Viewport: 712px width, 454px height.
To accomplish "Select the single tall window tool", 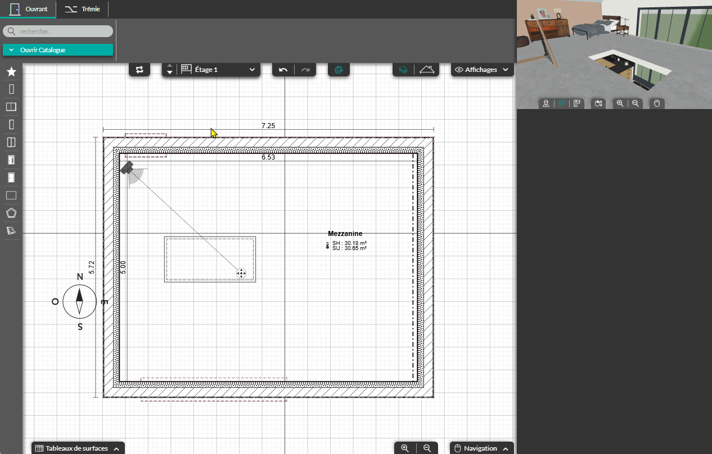I will click(x=11, y=89).
